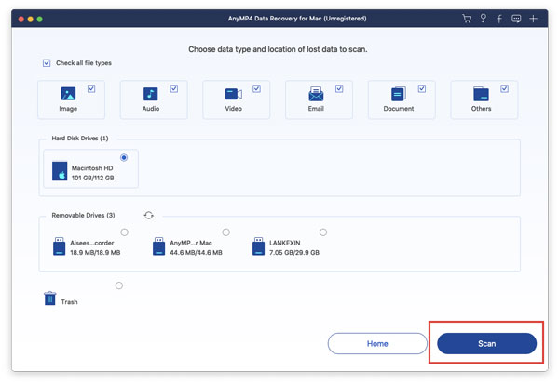Screen dimensions: 559x384
Task: Uncheck the Image checkbox
Action: 91,88
